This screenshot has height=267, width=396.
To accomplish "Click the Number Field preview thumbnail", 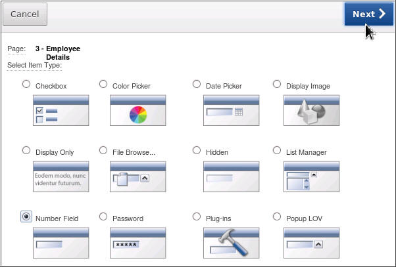I will click(61, 242).
